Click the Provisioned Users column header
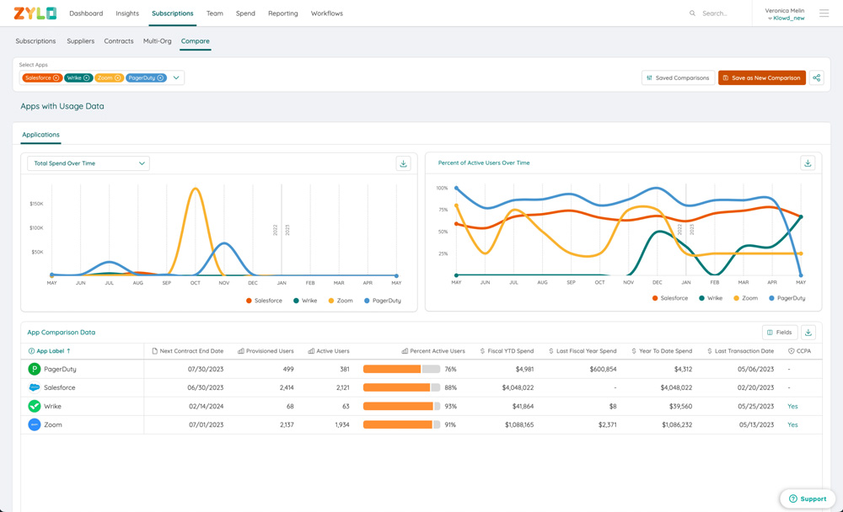Image resolution: width=843 pixels, height=512 pixels. point(266,351)
